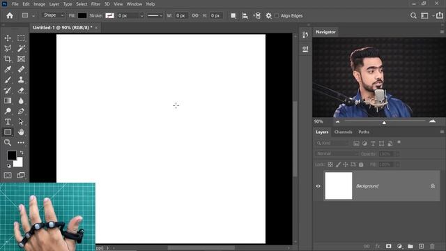Swap foreground and background colors
The height and width of the screenshot is (251, 446).
point(22,153)
